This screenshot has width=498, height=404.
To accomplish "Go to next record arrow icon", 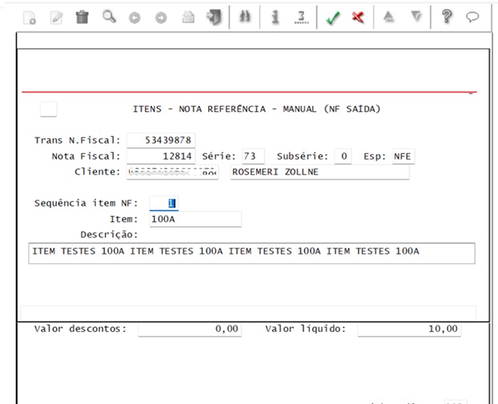I will click(x=161, y=18).
